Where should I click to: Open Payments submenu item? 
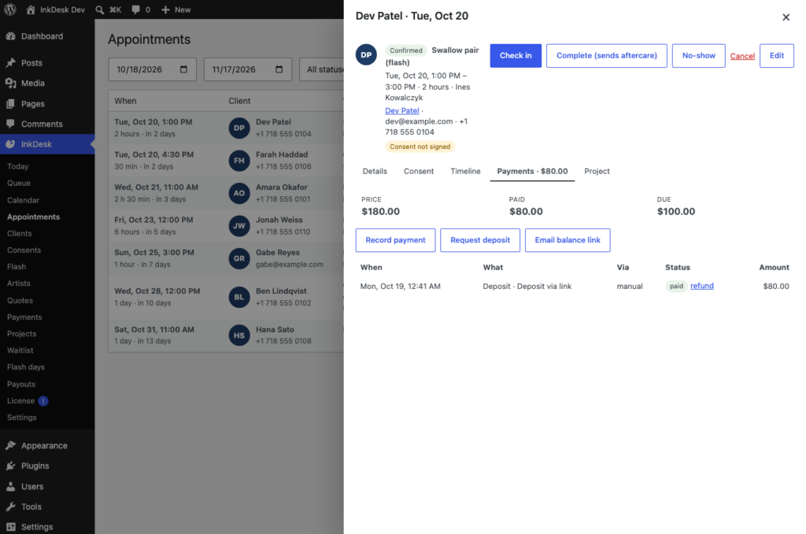pos(24,317)
